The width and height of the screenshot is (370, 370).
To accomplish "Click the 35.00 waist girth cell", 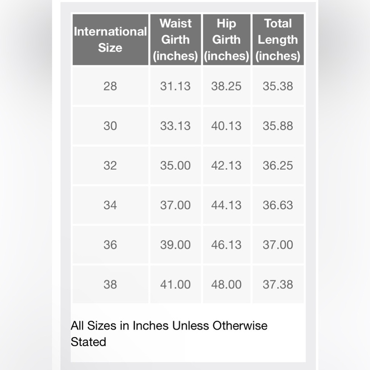I will click(x=175, y=165).
